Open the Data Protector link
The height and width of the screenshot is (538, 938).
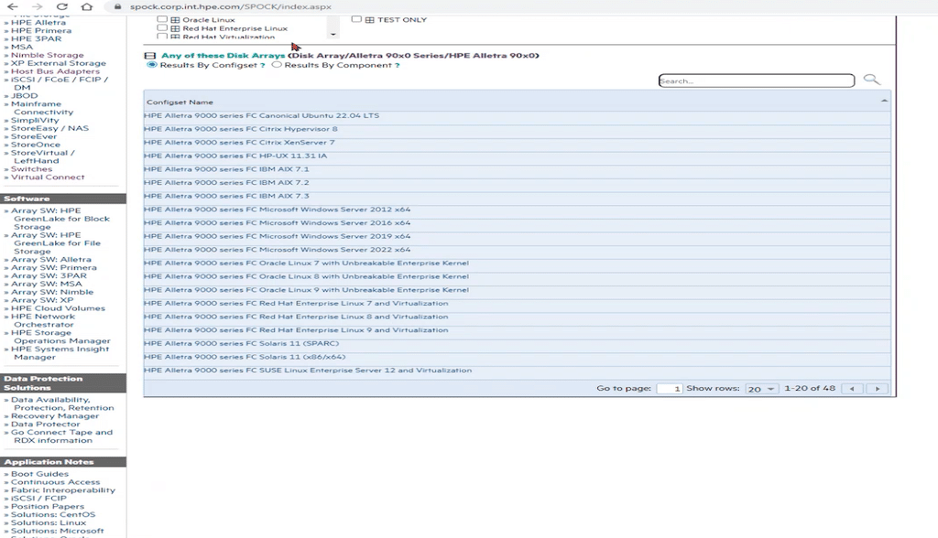point(45,425)
